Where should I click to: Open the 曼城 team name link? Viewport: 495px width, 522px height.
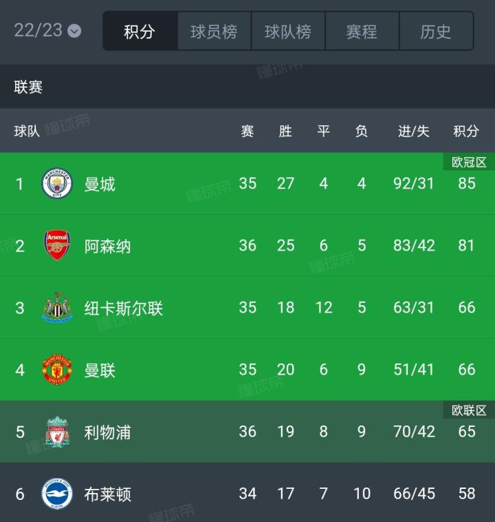pos(100,184)
